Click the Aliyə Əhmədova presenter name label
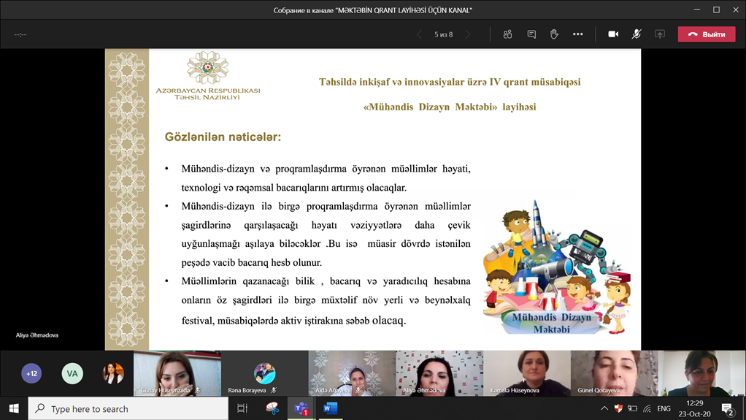The image size is (746, 420). click(37, 335)
